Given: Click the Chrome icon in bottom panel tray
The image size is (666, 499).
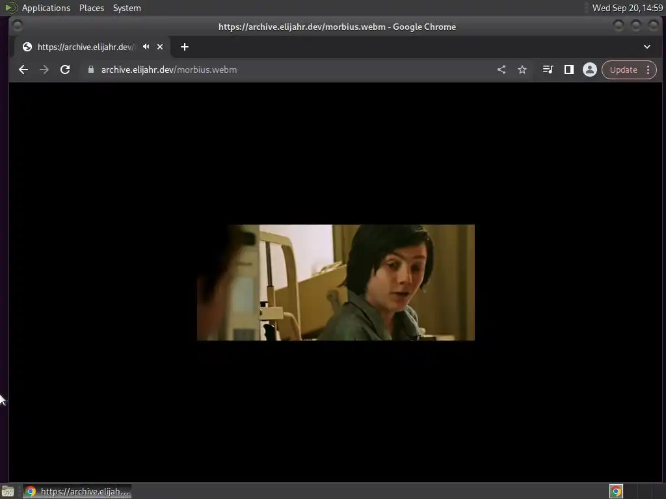Looking at the screenshot, I should point(616,491).
